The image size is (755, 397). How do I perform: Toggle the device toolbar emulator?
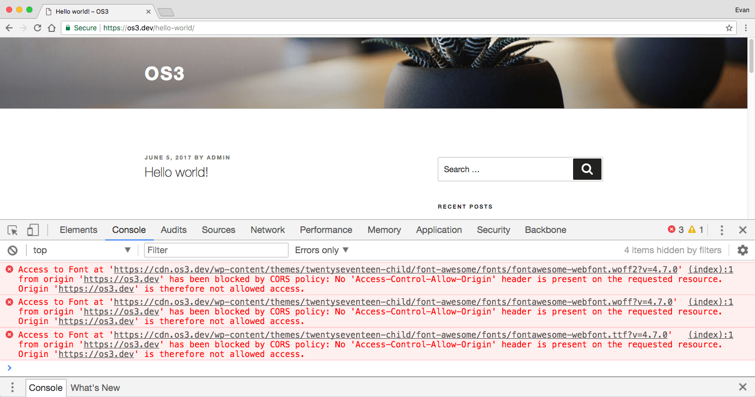click(x=32, y=230)
